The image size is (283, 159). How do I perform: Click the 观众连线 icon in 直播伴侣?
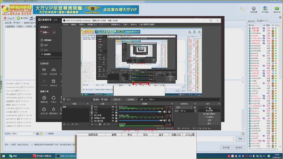click(x=53, y=71)
